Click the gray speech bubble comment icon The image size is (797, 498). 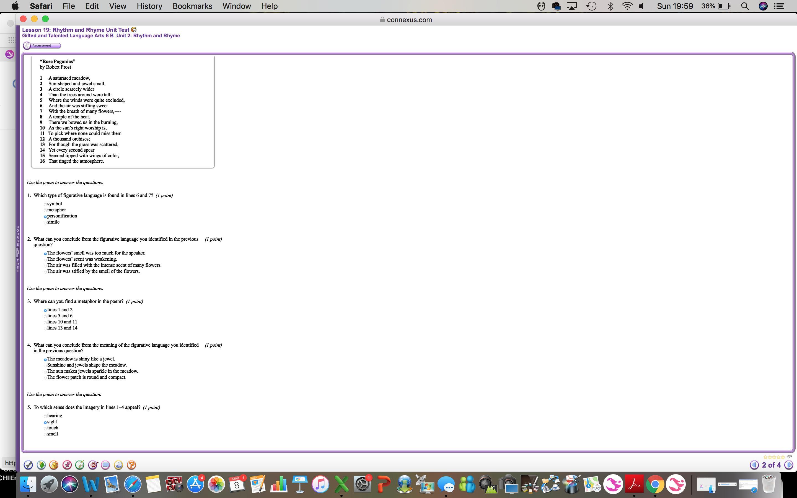pos(790,456)
